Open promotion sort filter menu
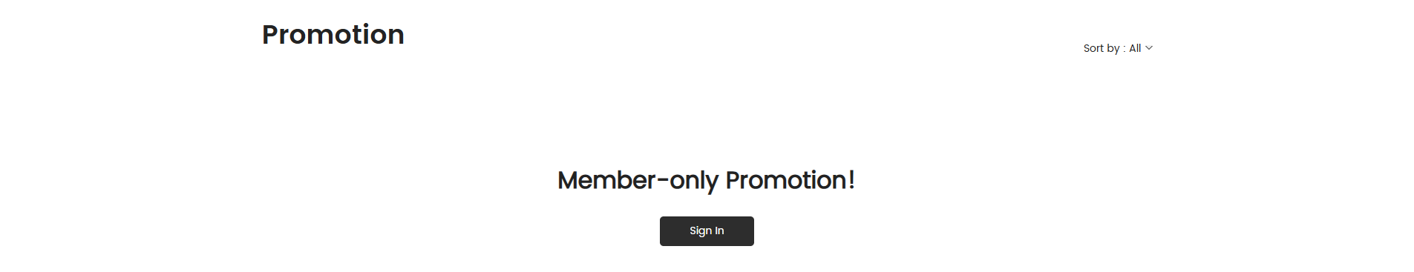1414x272 pixels. [1118, 48]
